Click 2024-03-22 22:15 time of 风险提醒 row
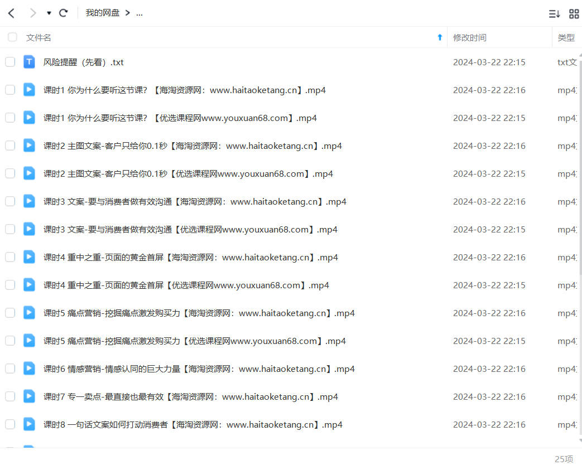This screenshot has height=470, width=582. click(x=489, y=62)
